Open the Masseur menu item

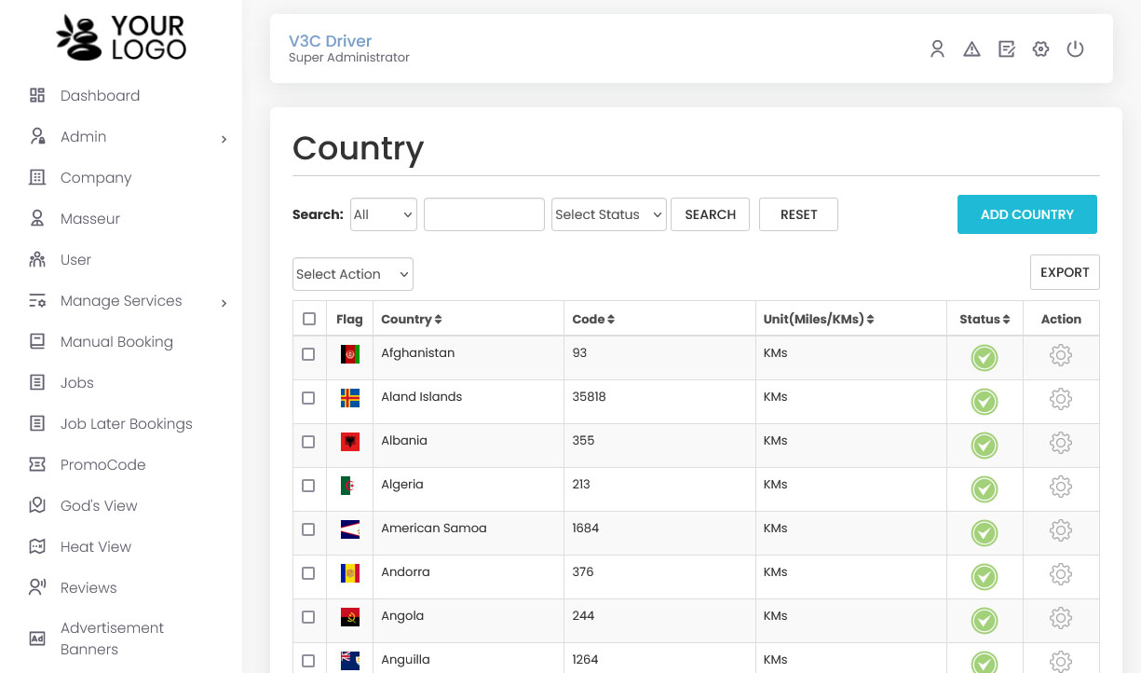pos(90,218)
